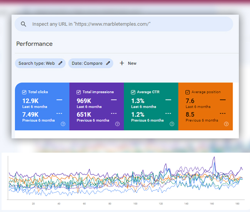The height and width of the screenshot is (212, 250).
Task: Click the plus icon to add filter
Action: [122, 63]
